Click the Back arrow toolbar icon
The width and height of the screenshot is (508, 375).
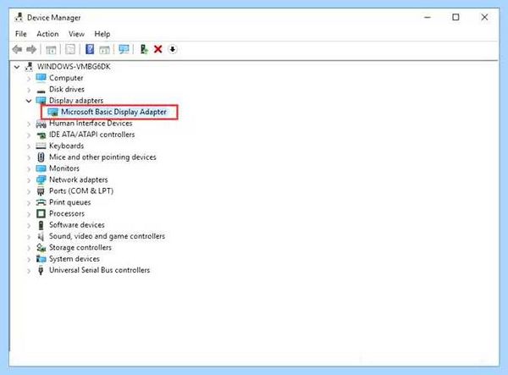(x=17, y=50)
